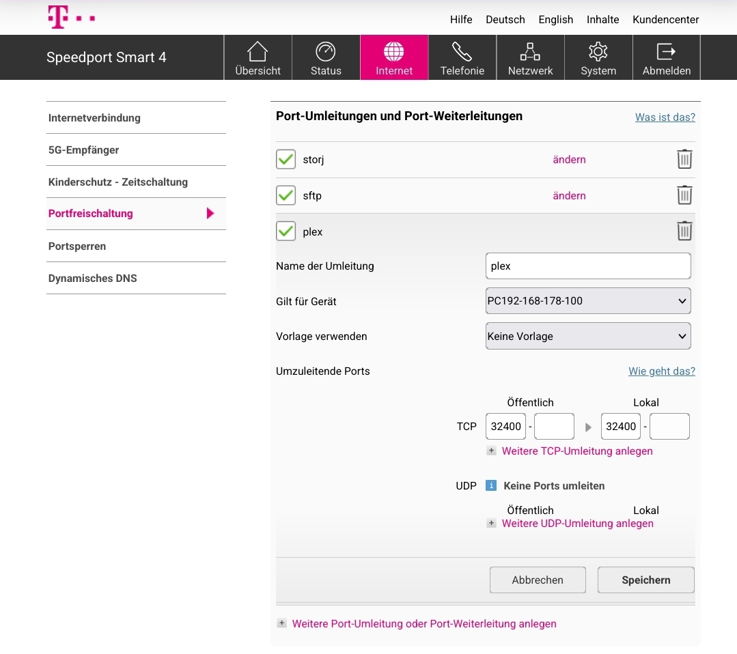Click the empty public TCP end port field
The width and height of the screenshot is (737, 654).
pos(554,426)
